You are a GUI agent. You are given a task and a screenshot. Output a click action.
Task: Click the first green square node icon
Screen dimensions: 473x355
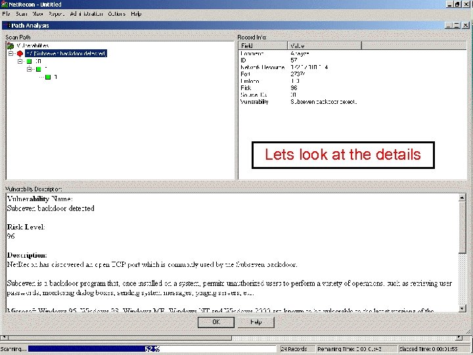pos(30,62)
